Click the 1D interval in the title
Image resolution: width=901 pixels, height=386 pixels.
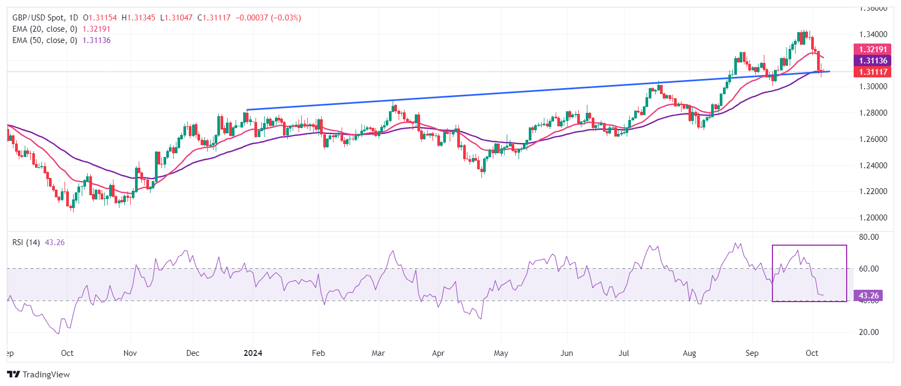click(73, 18)
